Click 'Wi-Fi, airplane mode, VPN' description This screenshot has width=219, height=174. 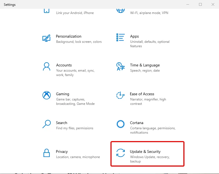click(149, 13)
